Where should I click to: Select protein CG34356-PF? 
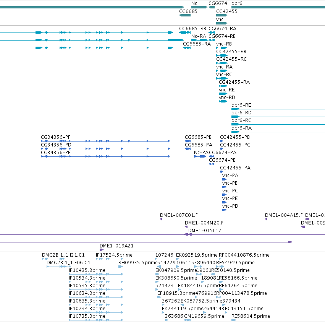click(x=55, y=137)
